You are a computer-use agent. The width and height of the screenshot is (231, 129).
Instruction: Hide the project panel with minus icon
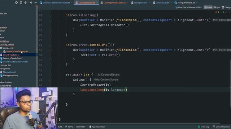pos(35,3)
